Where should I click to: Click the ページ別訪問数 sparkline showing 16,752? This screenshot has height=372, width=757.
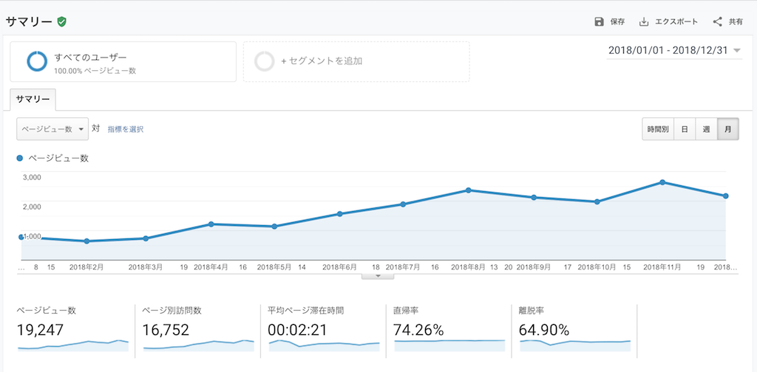pos(198,345)
